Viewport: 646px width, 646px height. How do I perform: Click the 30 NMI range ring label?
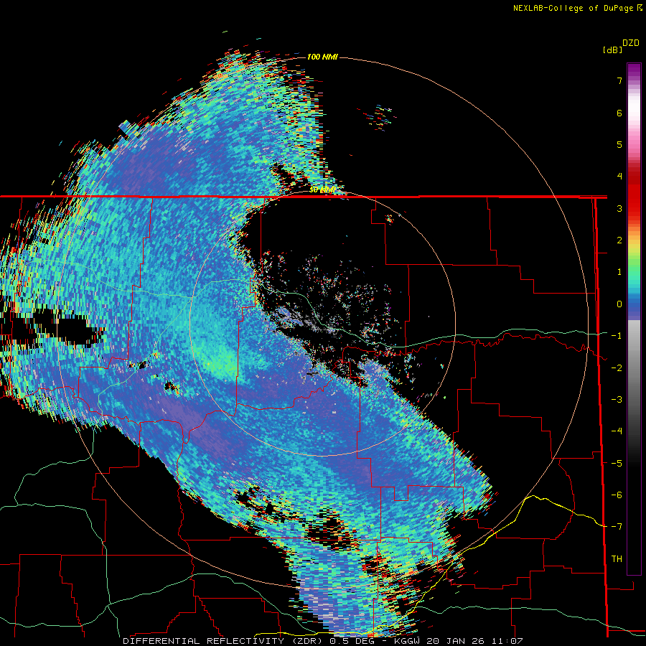pyautogui.click(x=322, y=189)
